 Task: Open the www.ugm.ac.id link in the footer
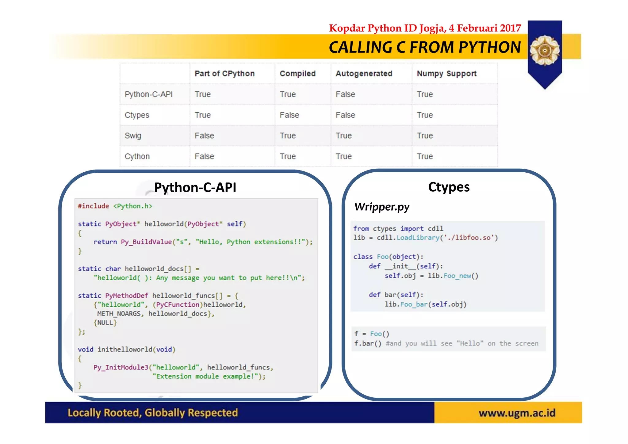point(517,413)
